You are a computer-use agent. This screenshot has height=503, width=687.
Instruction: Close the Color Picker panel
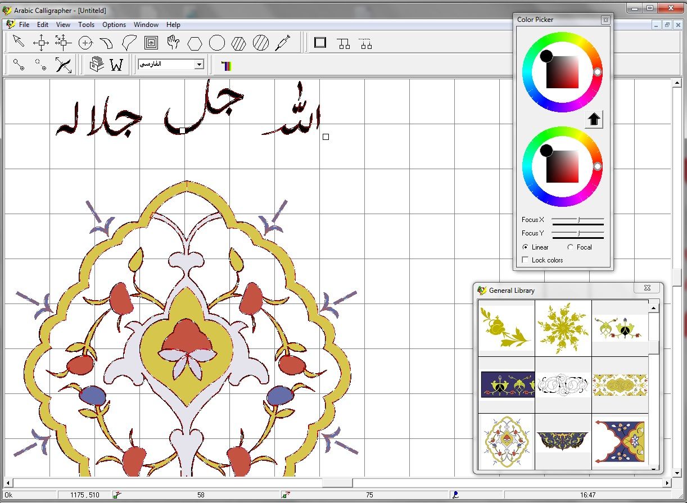605,20
